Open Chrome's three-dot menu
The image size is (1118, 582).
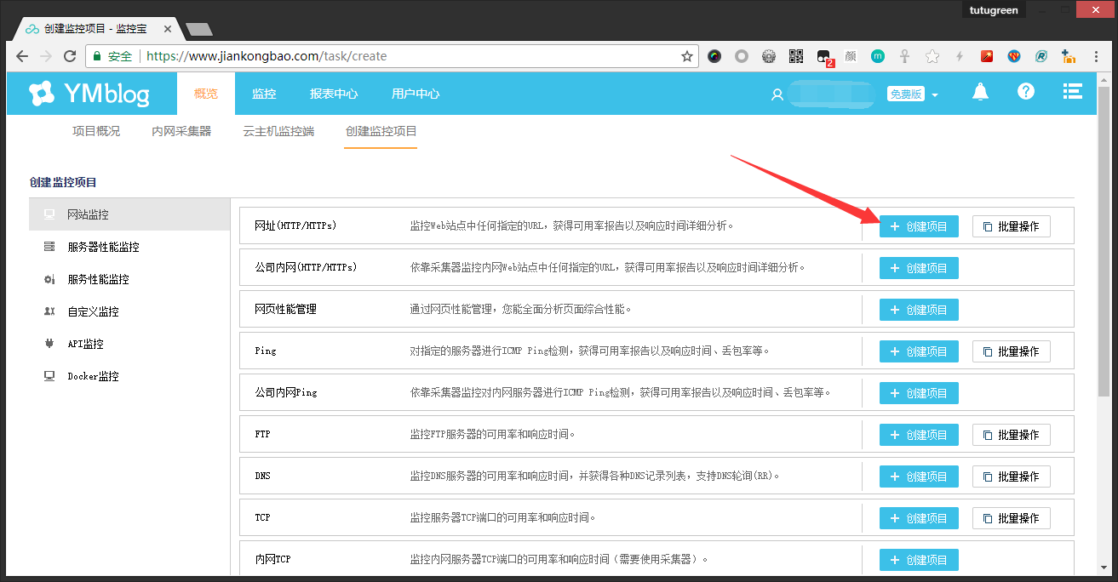pyautogui.click(x=1096, y=56)
